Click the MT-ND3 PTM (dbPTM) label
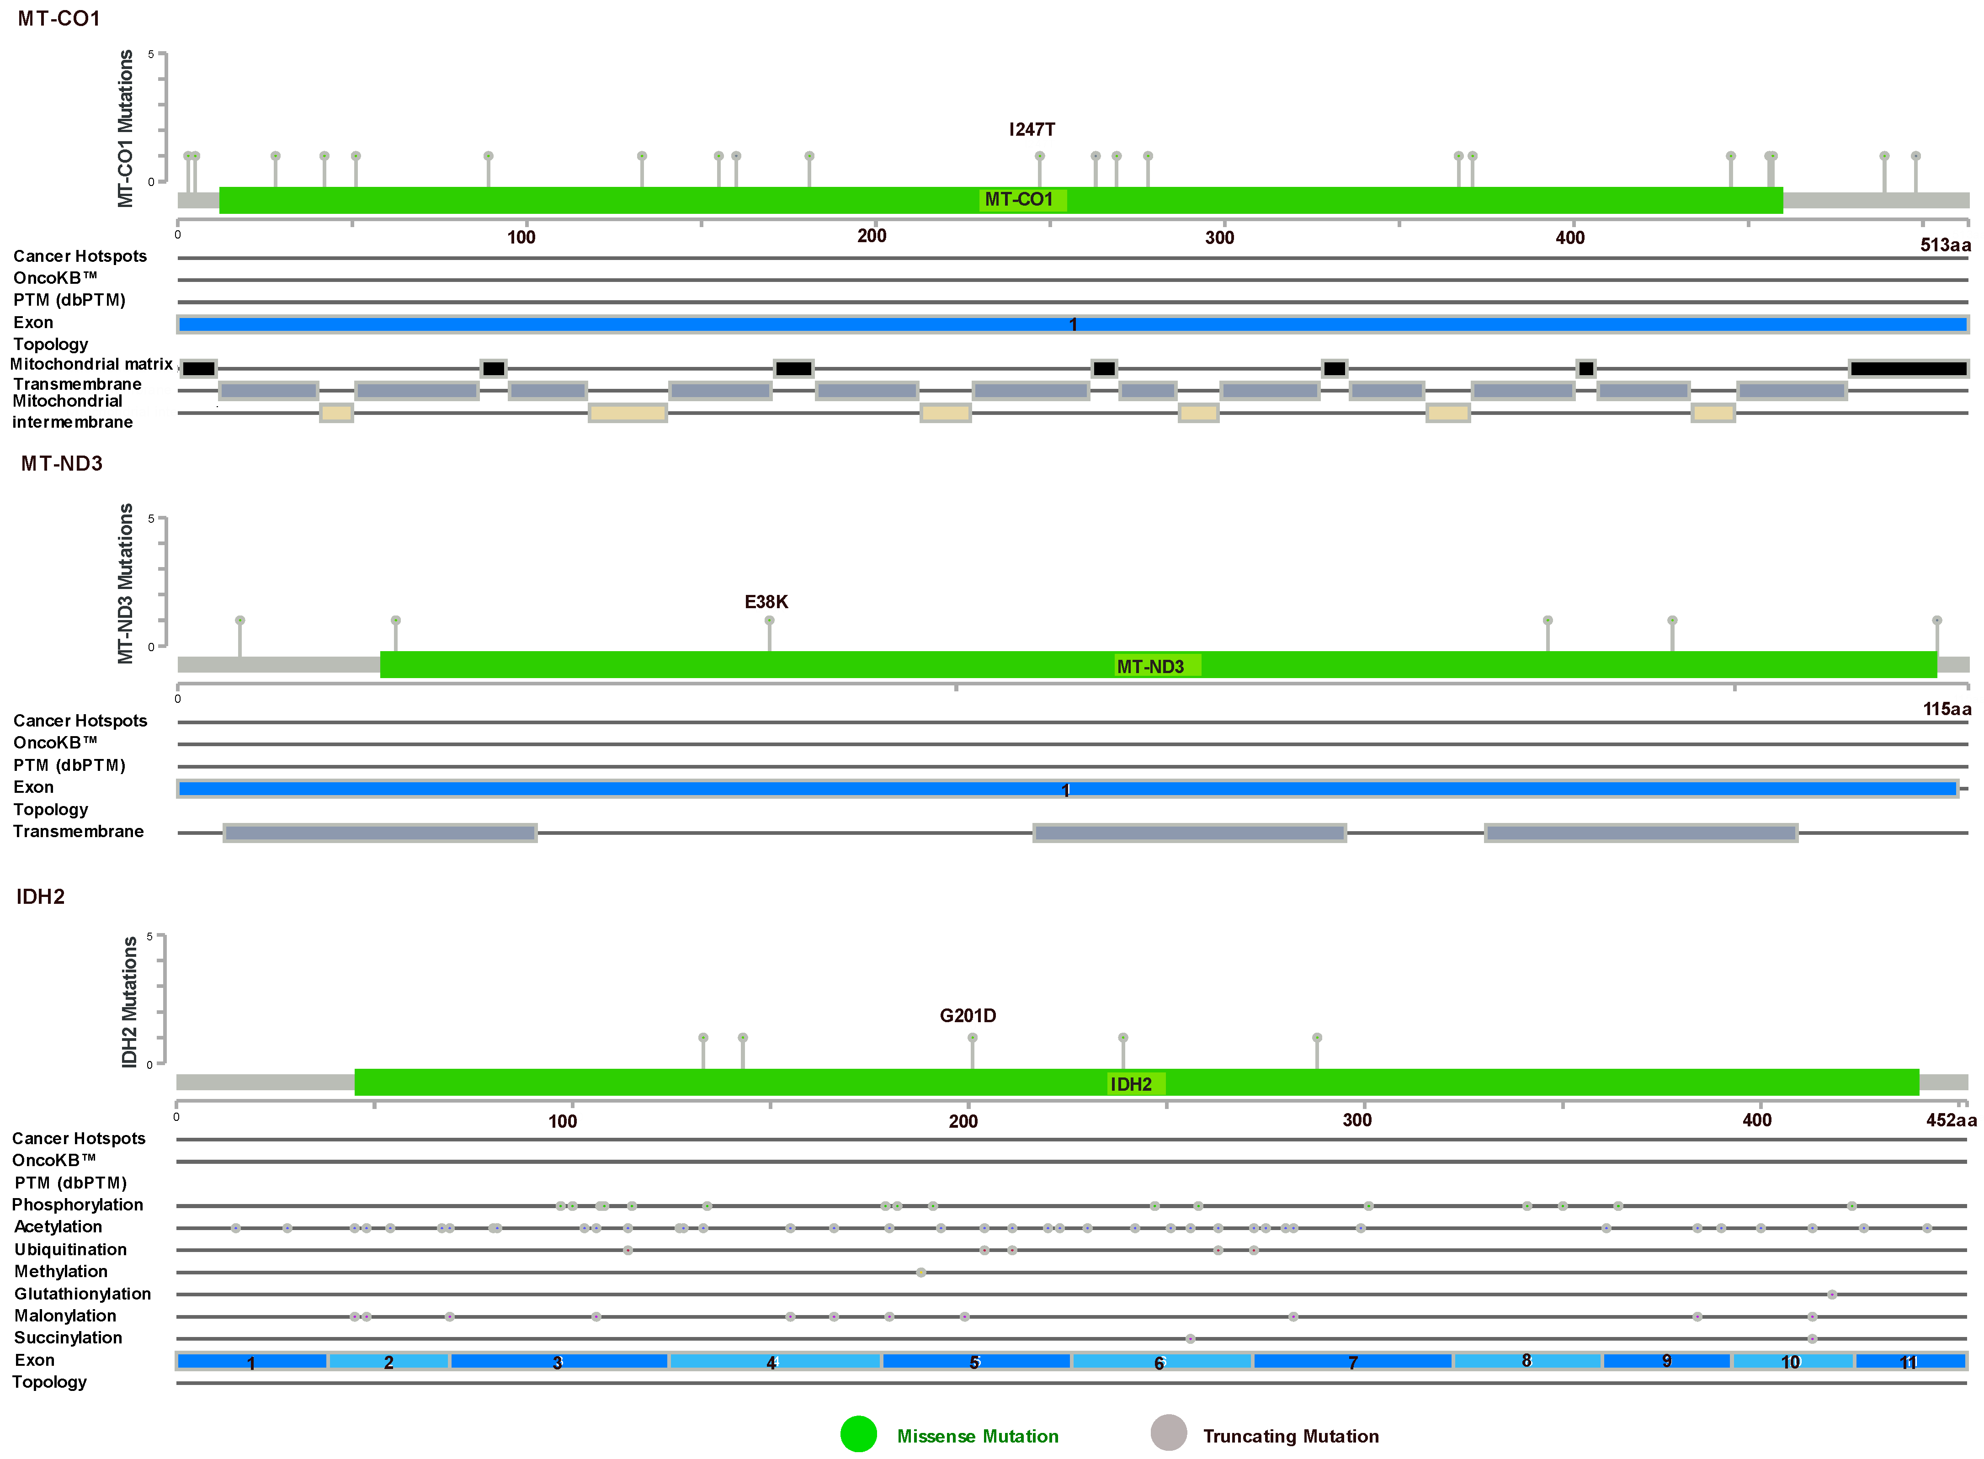Image resolution: width=1984 pixels, height=1459 pixels. tap(69, 765)
